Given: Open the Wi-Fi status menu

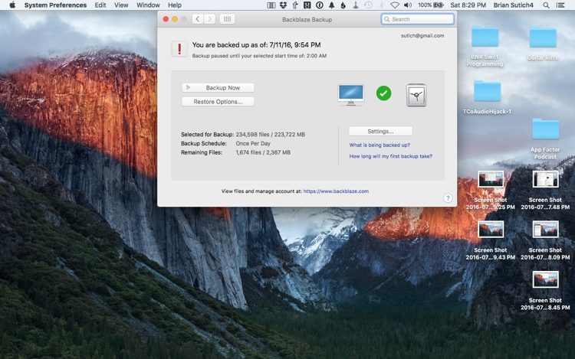Looking at the screenshot, I should click(x=395, y=5).
